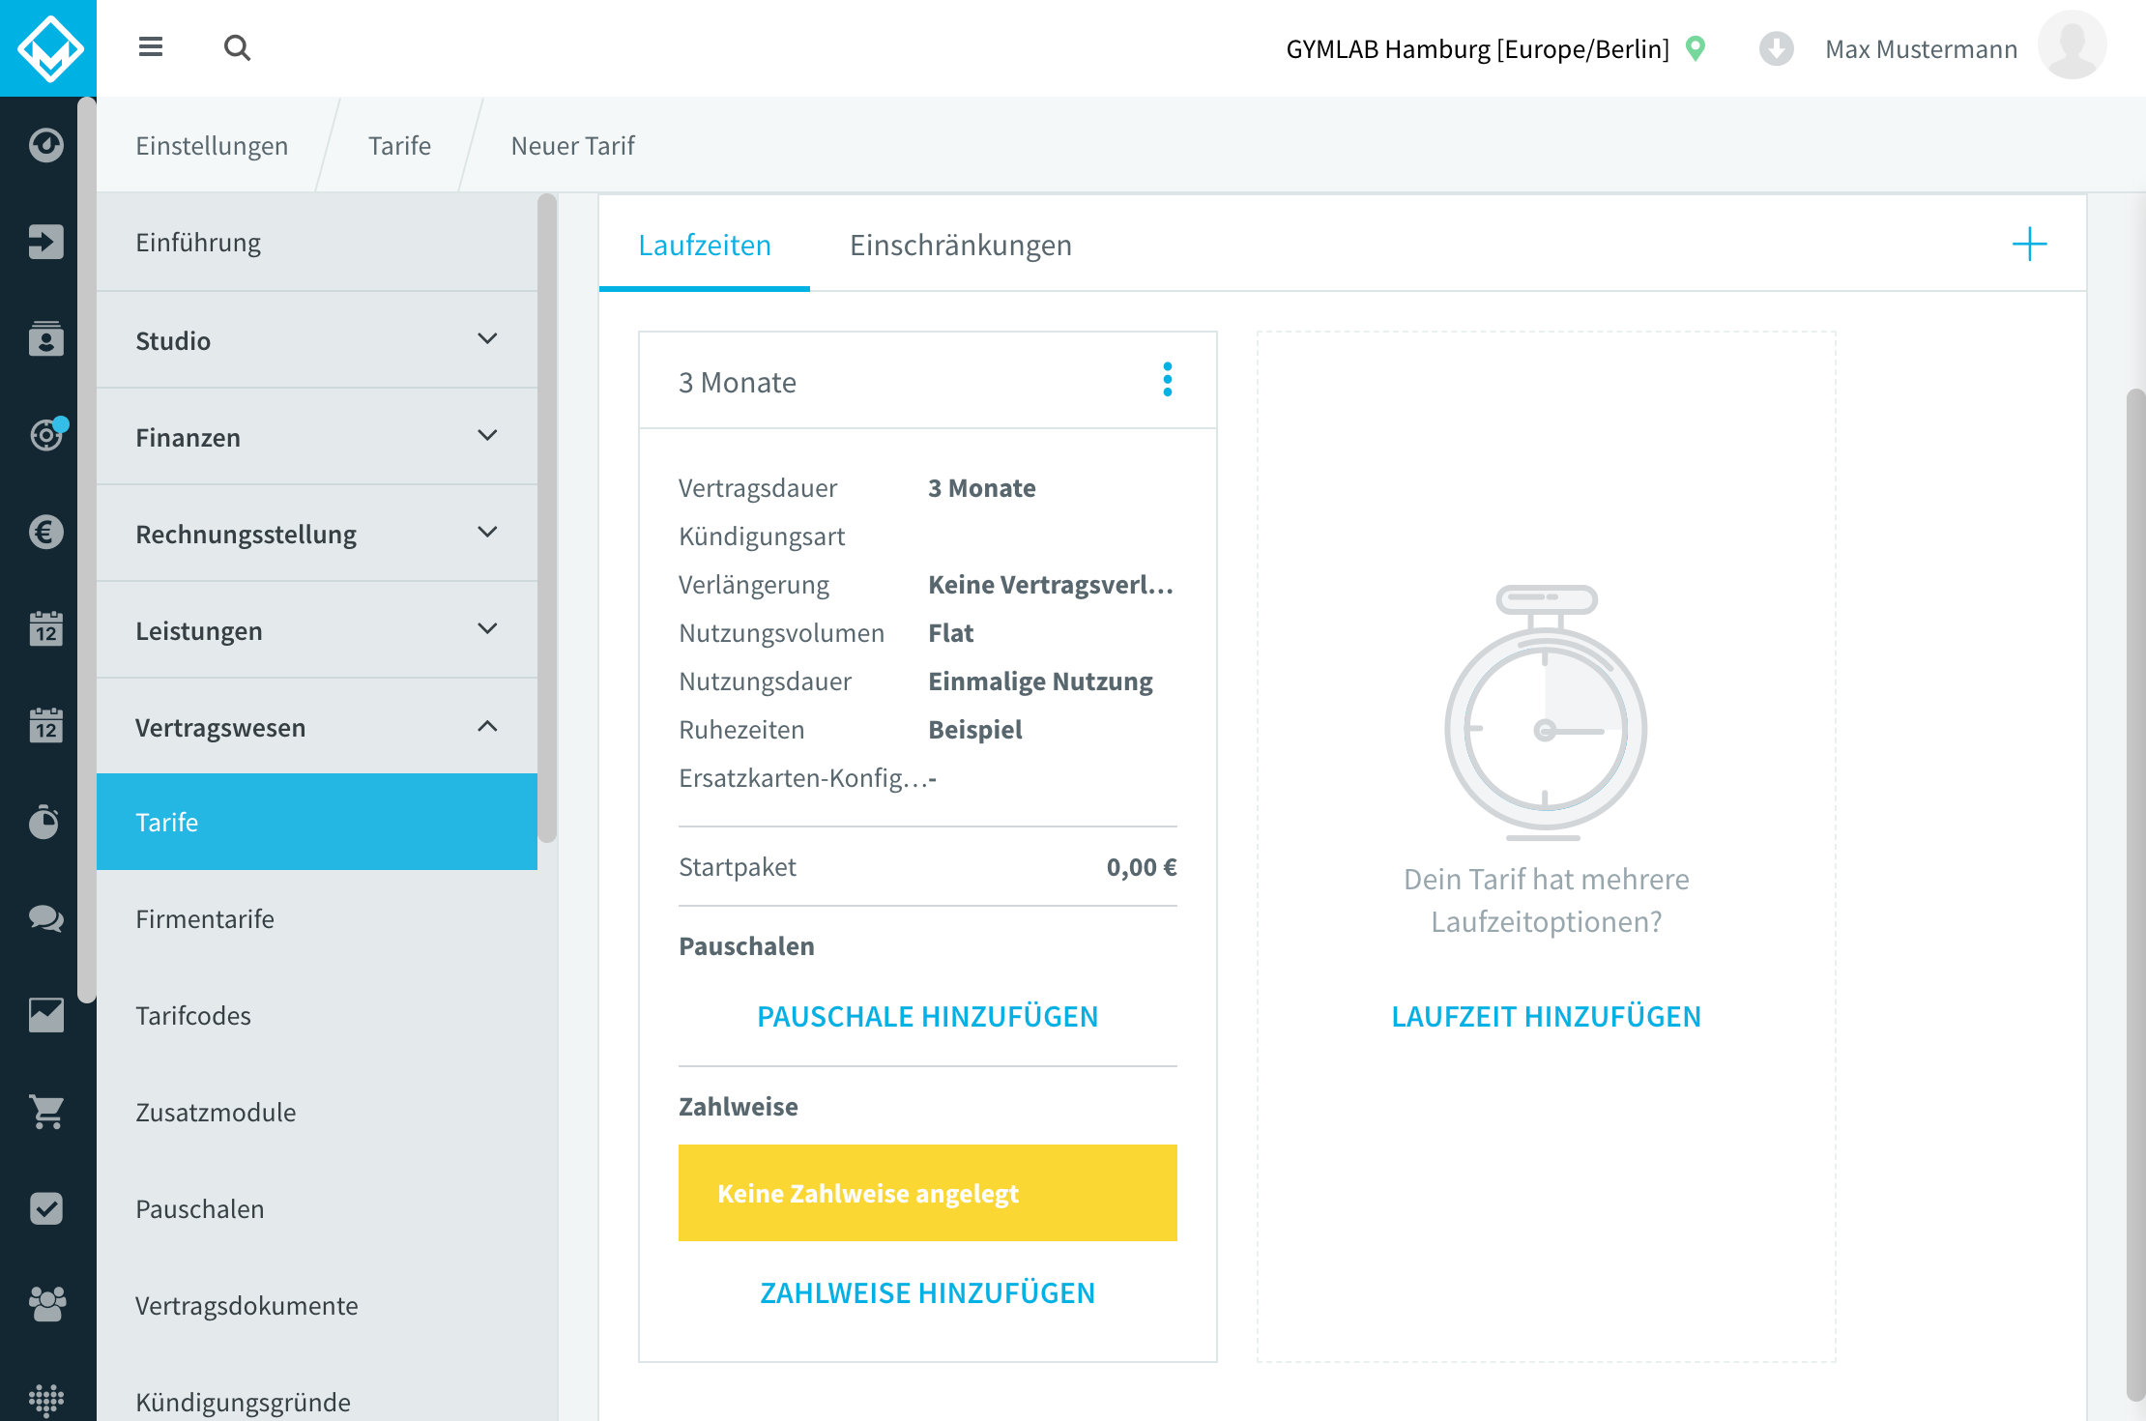
Task: Open the stopwatch sidebar icon
Action: coord(45,822)
